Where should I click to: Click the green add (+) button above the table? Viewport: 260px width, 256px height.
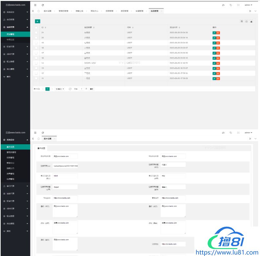tap(37, 21)
